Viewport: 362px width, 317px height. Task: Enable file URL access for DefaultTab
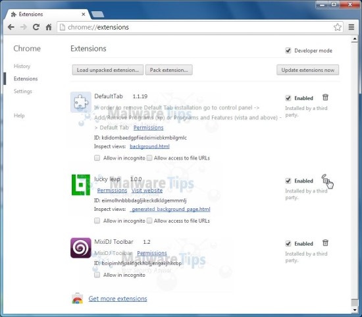click(149, 158)
